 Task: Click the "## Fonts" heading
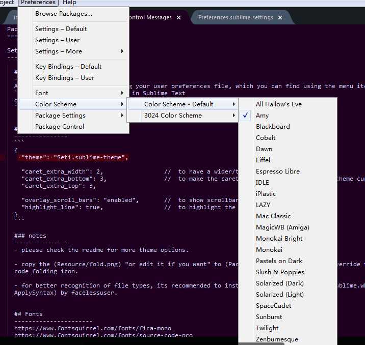coord(28,314)
